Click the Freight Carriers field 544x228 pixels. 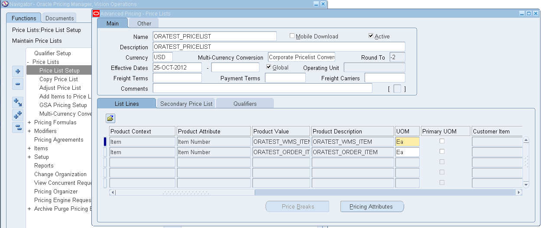pyautogui.click(x=385, y=78)
